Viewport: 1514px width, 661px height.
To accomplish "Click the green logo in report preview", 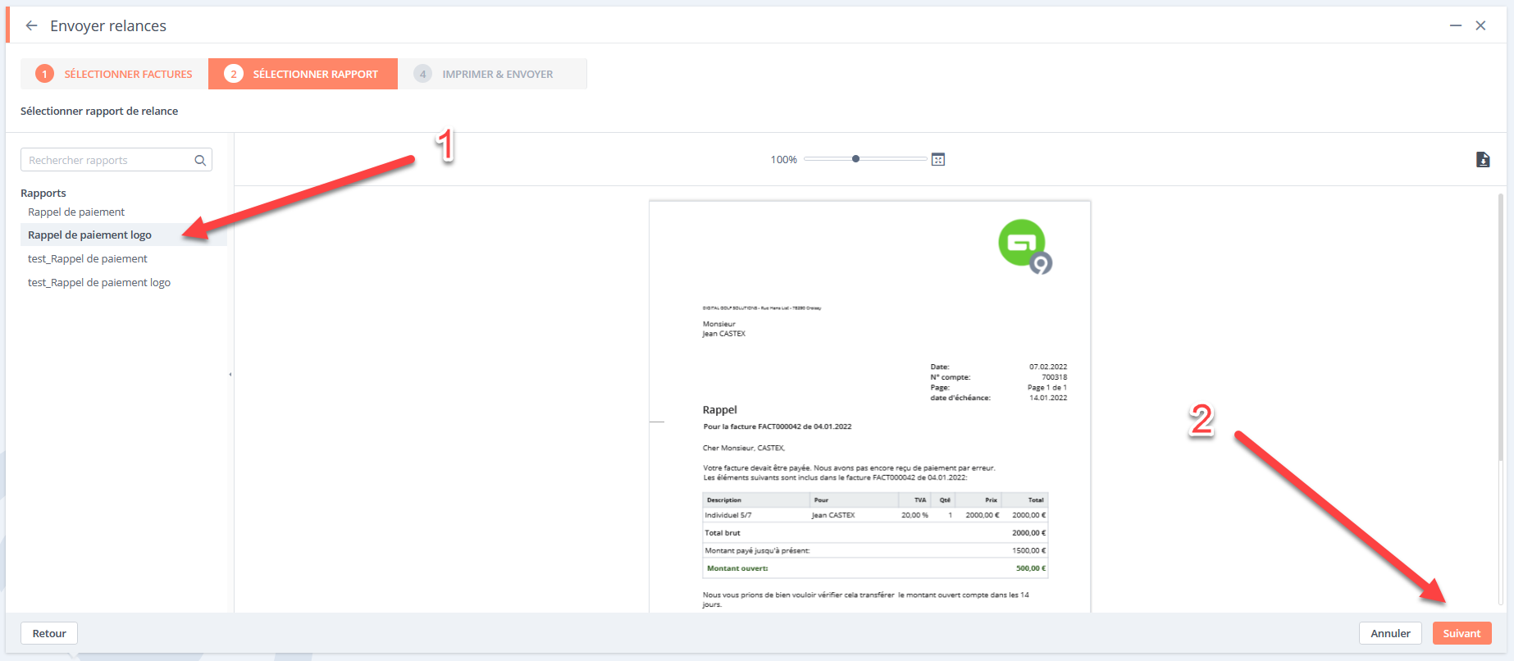I will 1024,246.
